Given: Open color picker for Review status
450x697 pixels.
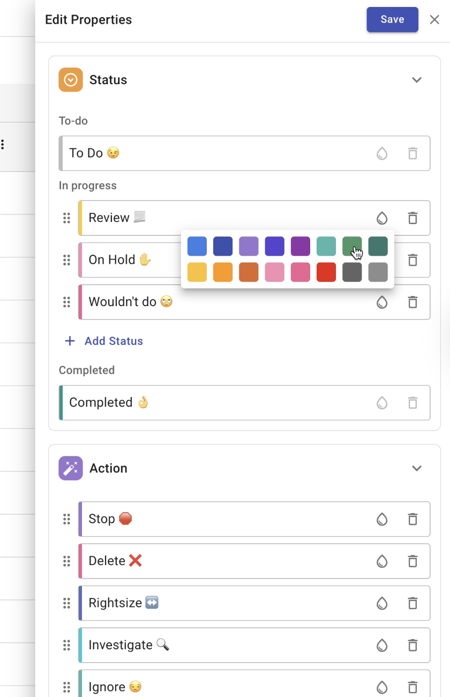Looking at the screenshot, I should 381,218.
